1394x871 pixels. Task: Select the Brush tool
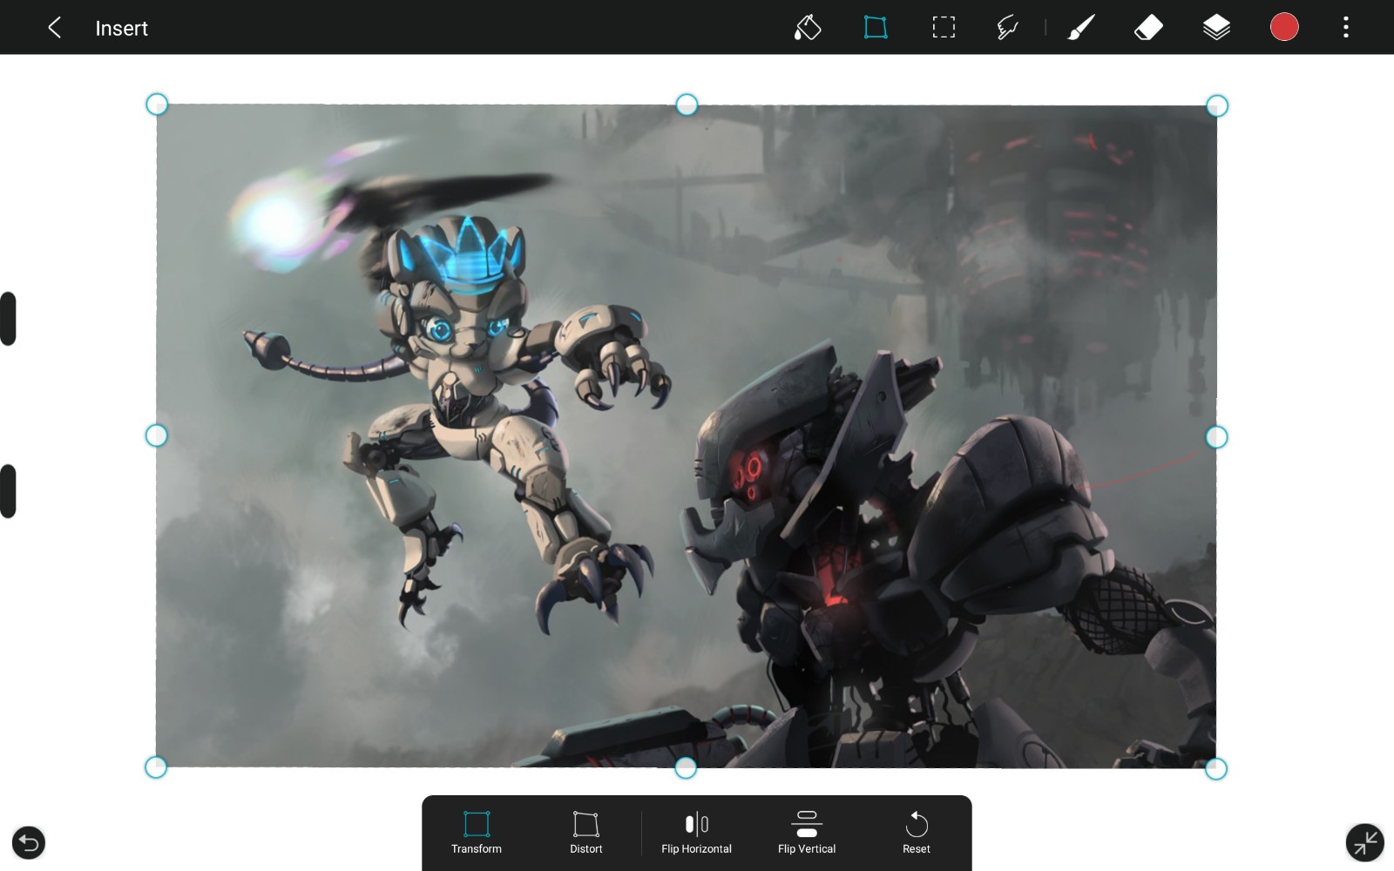1080,28
